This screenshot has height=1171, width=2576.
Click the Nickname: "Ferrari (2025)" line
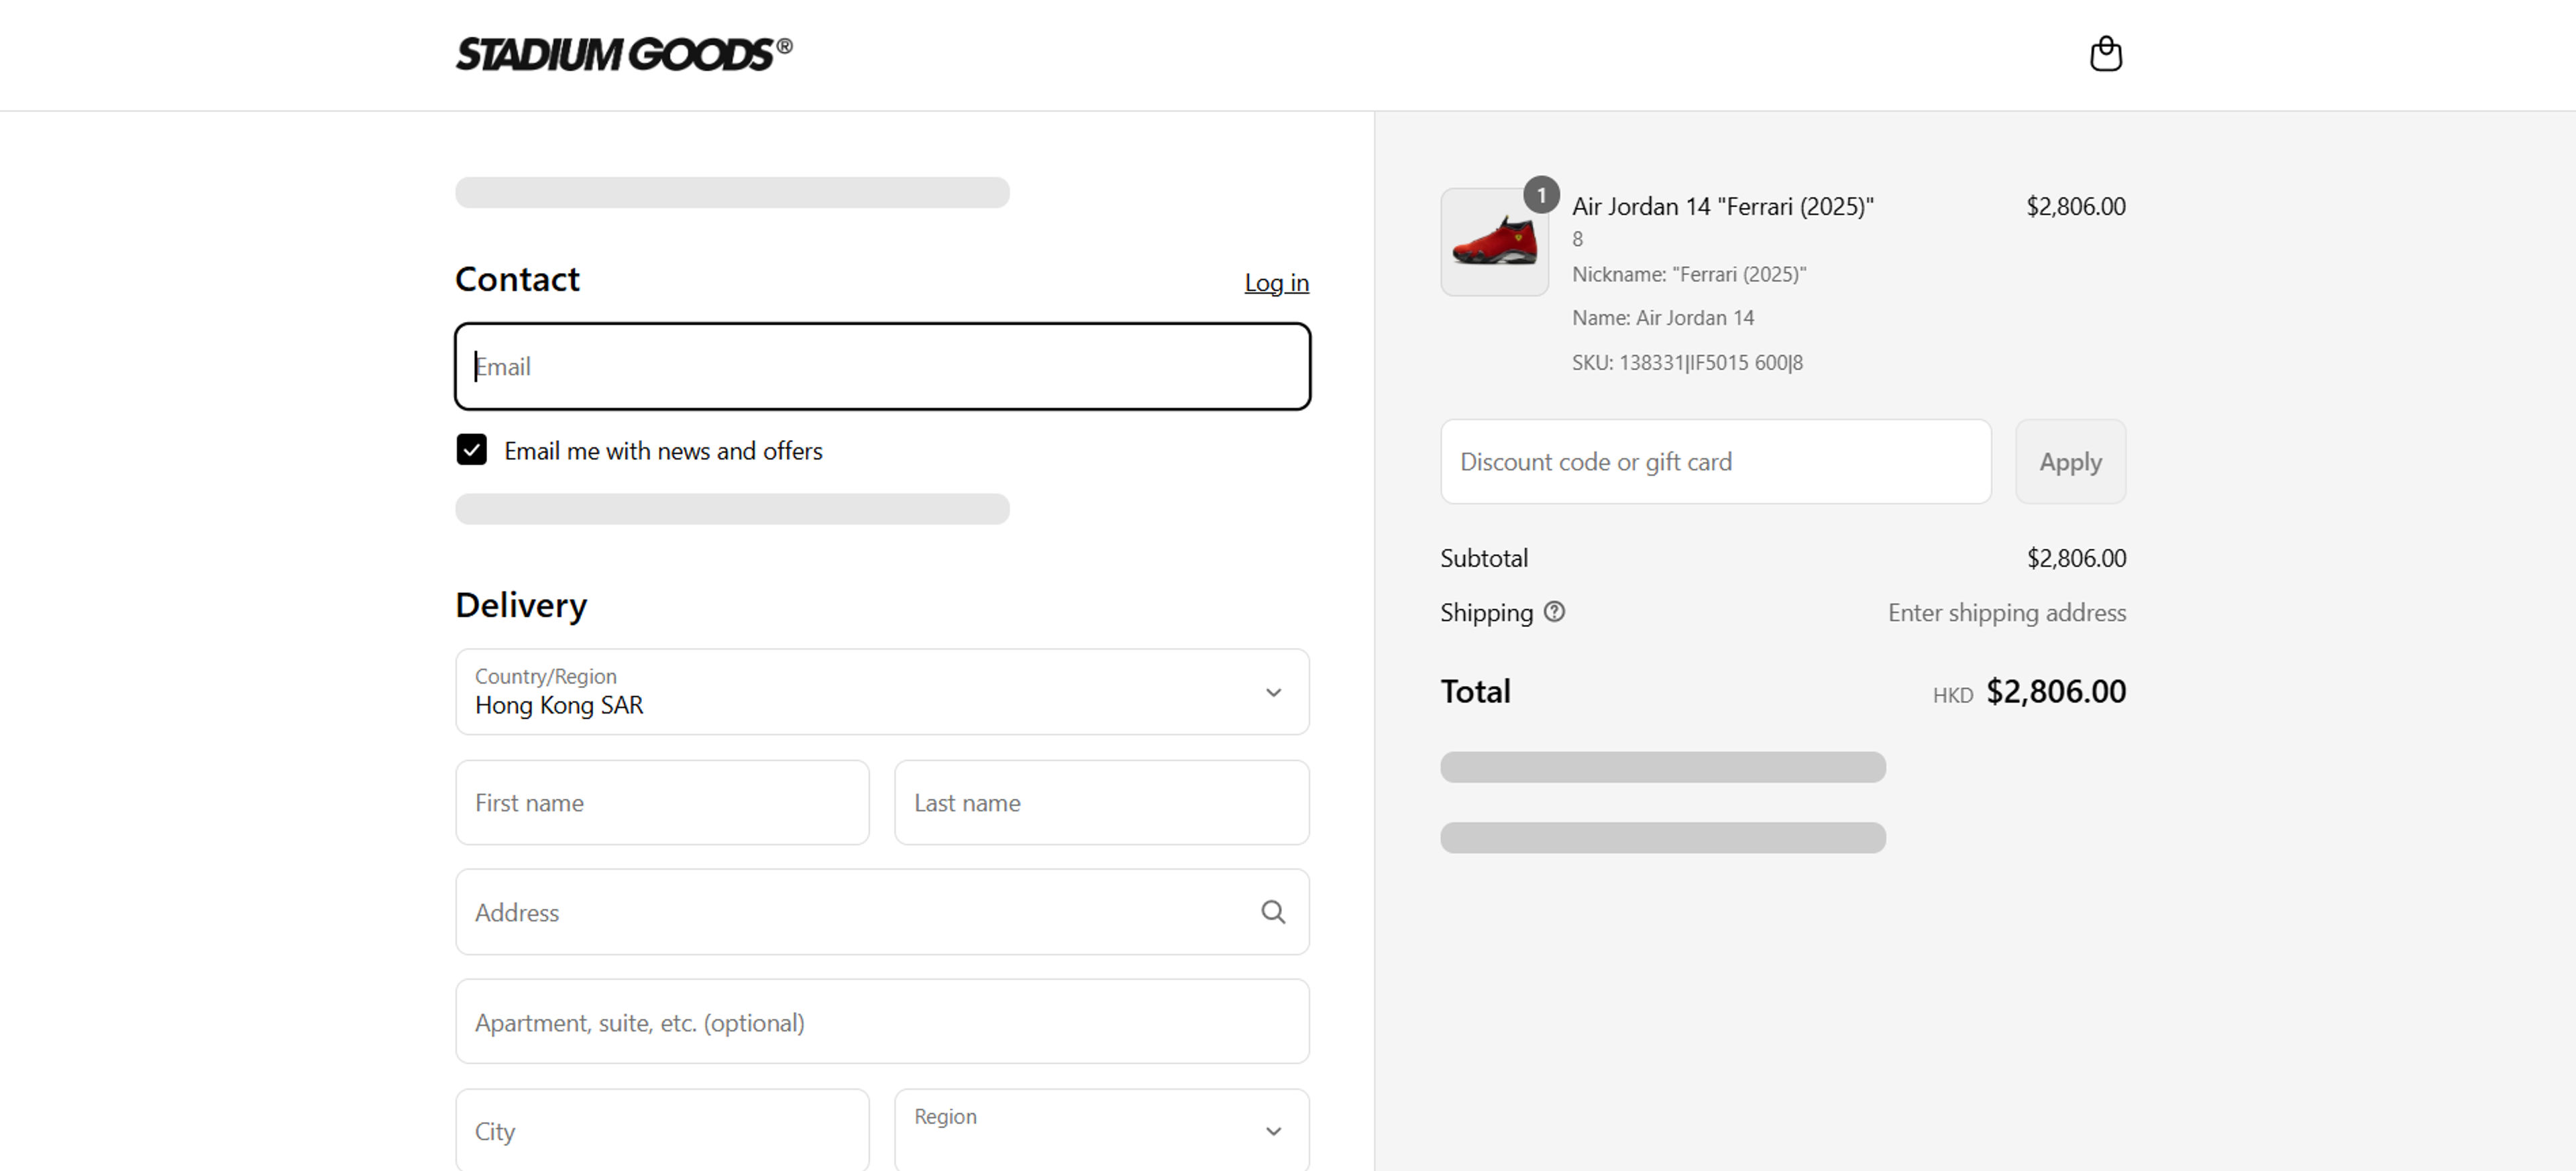(1689, 274)
